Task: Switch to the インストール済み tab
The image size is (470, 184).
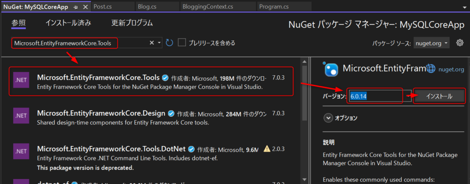Action: [68, 23]
